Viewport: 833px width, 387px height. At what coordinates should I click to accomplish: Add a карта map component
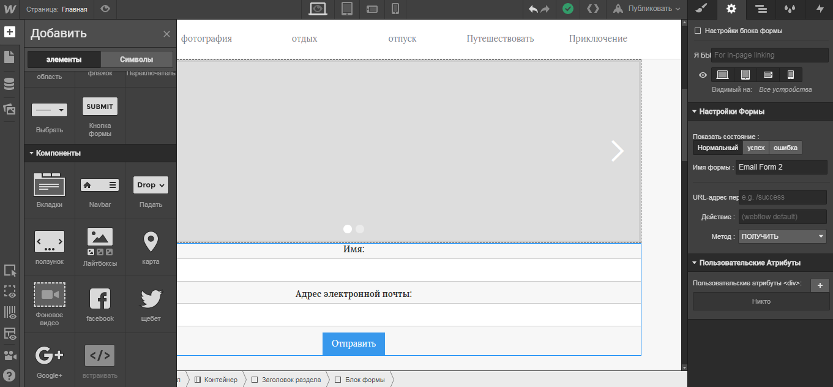click(x=151, y=247)
